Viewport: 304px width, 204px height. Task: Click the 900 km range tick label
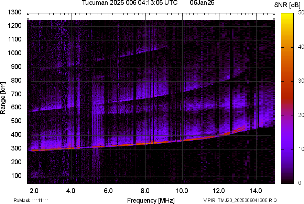tap(16, 67)
